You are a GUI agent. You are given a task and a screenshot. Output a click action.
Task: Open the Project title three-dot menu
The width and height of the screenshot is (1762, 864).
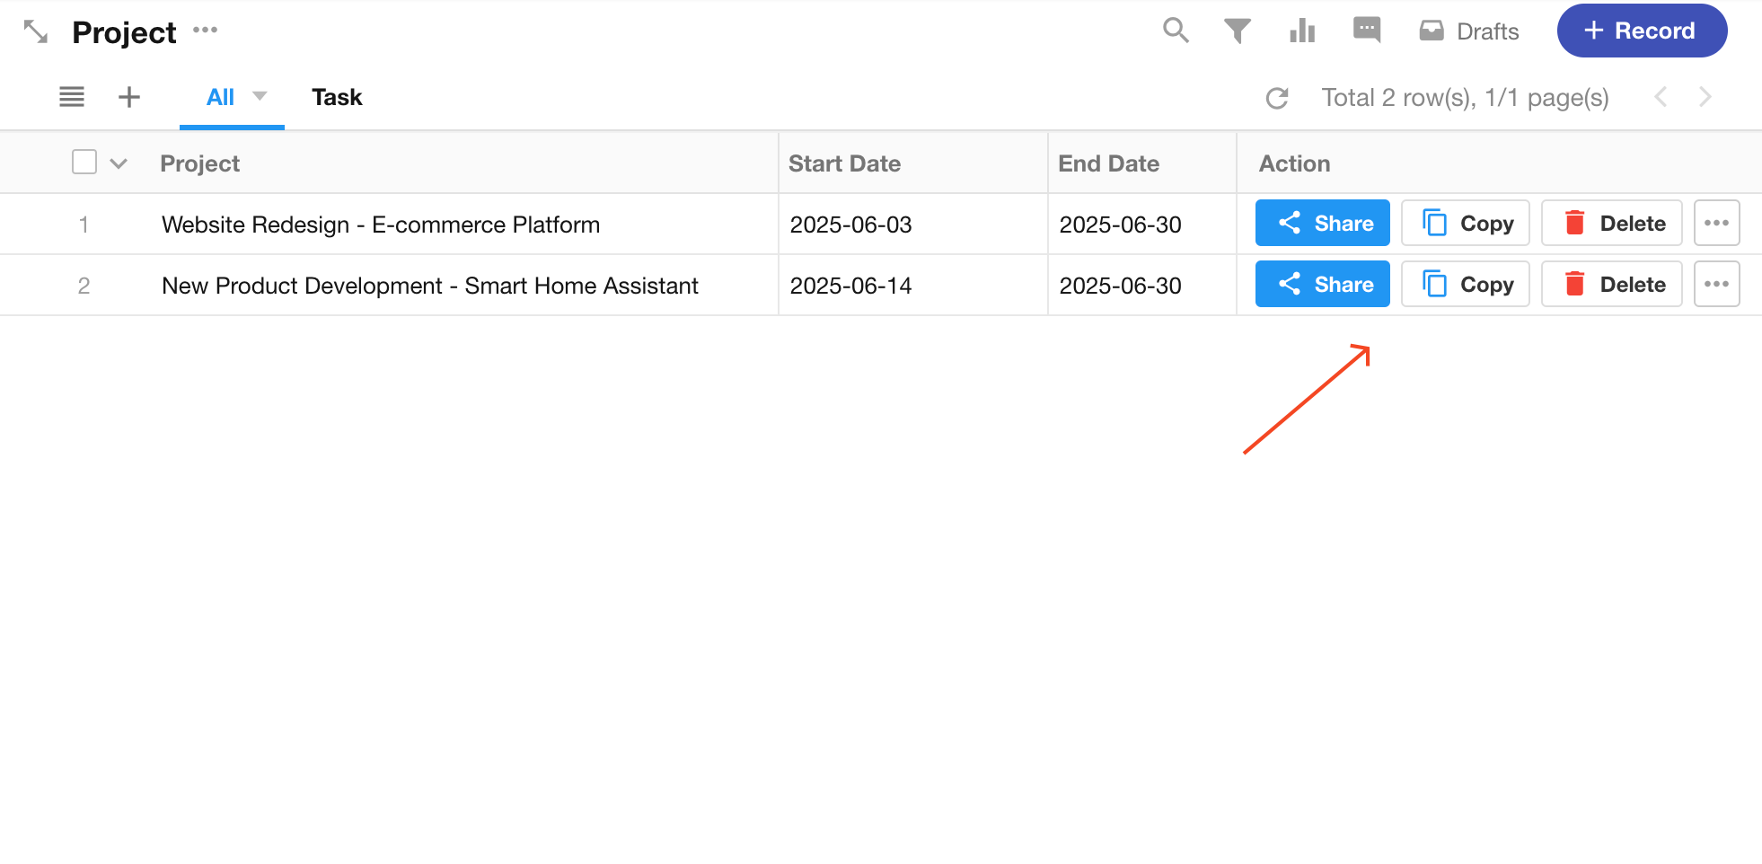[206, 30]
